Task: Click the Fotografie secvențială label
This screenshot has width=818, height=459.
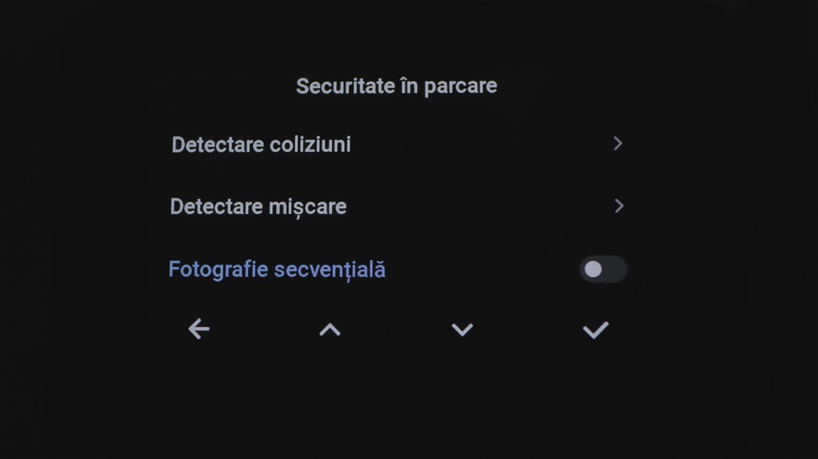Action: (x=277, y=270)
